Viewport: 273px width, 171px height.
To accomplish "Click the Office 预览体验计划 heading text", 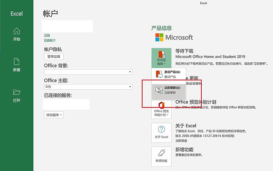I will click(196, 102).
